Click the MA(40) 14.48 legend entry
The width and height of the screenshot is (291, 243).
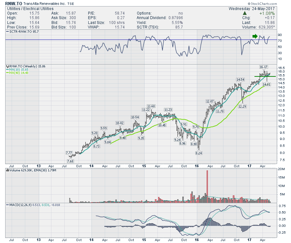coord(17,73)
